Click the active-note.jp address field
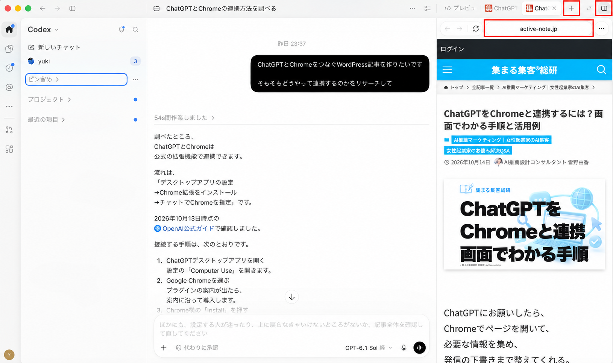The image size is (613, 363). point(539,29)
